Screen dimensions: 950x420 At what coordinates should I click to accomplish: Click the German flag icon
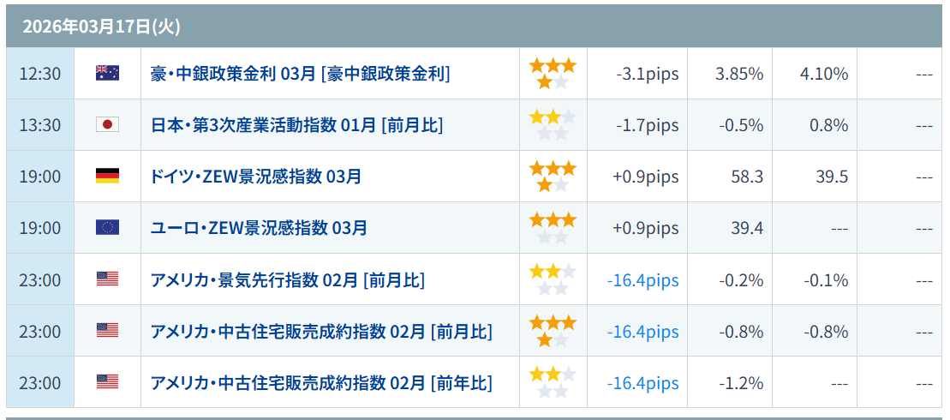click(107, 177)
